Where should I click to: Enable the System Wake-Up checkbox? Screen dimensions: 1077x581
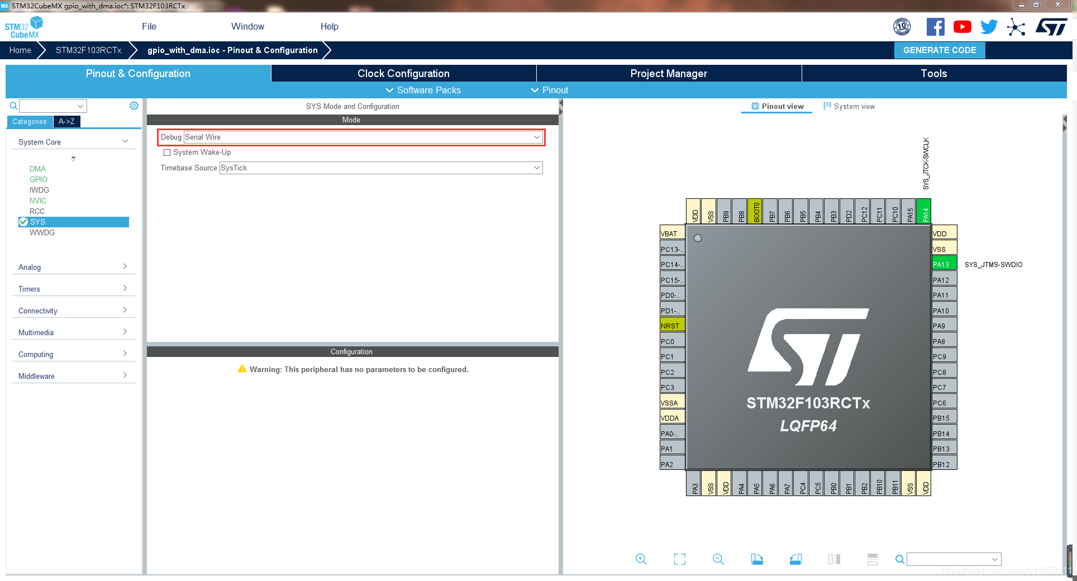pyautogui.click(x=166, y=152)
